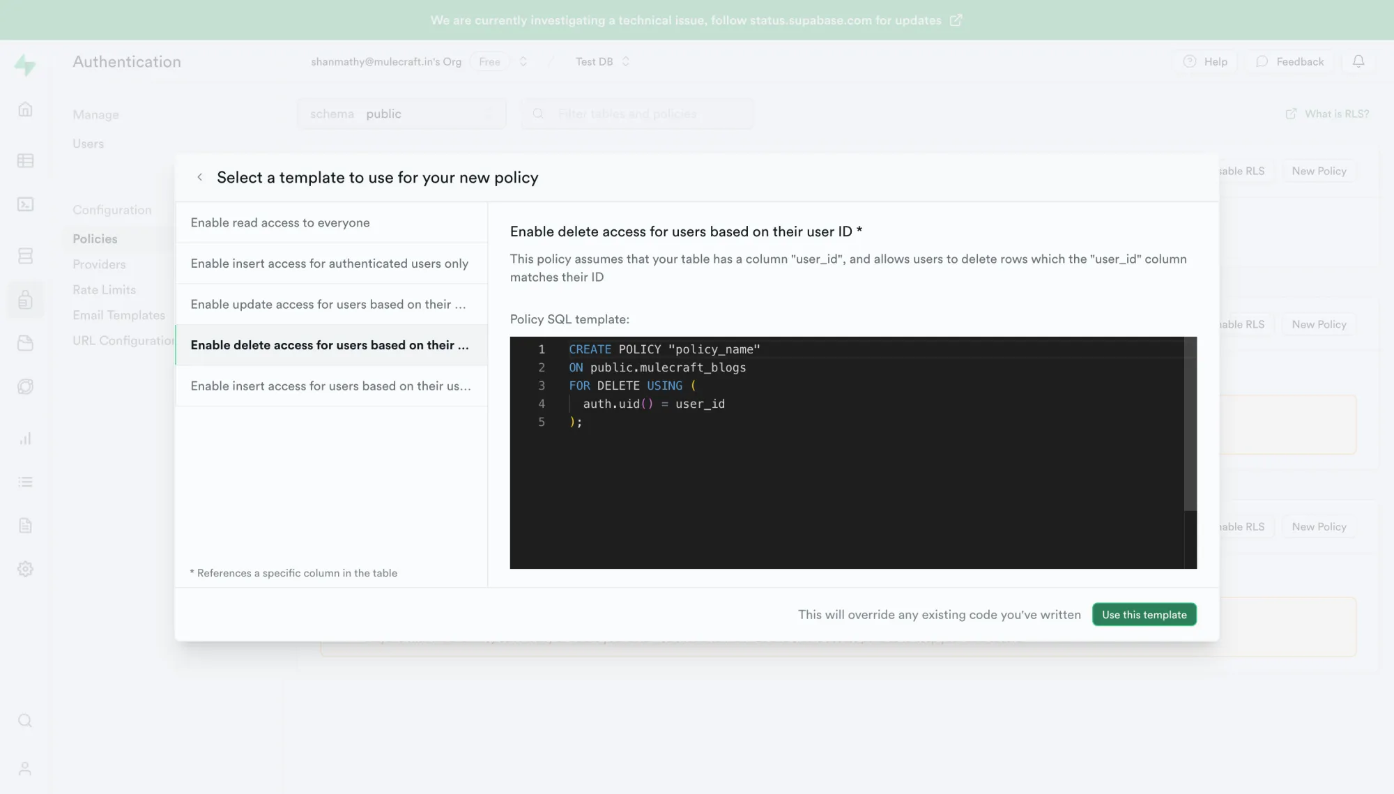
Task: Open Project Settings gear icon
Action: pyautogui.click(x=25, y=569)
